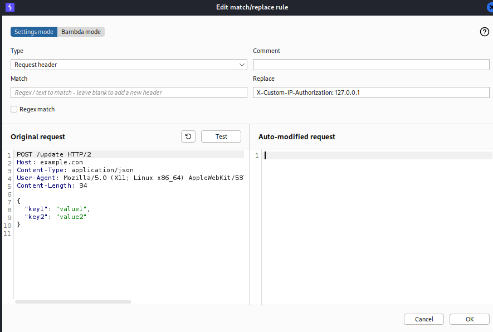The width and height of the screenshot is (493, 332).
Task: Close the Edit match/replace rule dialog
Action: (490, 7)
